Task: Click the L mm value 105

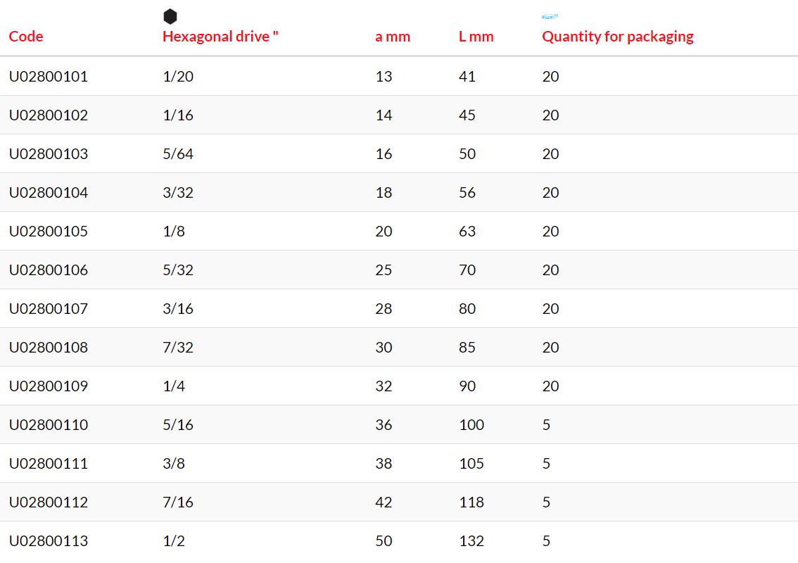Action: pyautogui.click(x=471, y=463)
